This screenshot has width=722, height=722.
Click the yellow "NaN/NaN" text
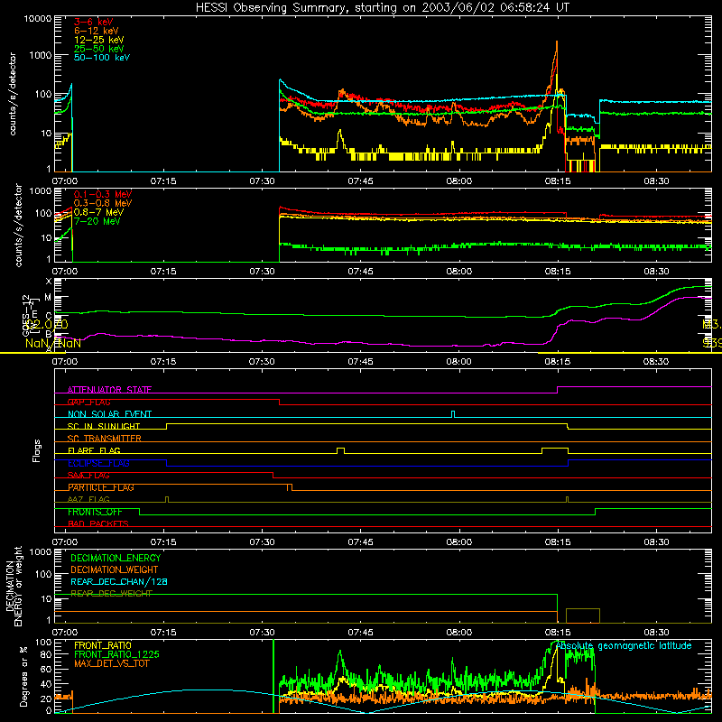point(53,344)
